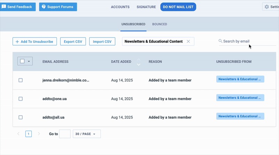Select the jenna.dreikorn row checkbox
Image resolution: width=279 pixels, height=155 pixels.
click(x=21, y=80)
